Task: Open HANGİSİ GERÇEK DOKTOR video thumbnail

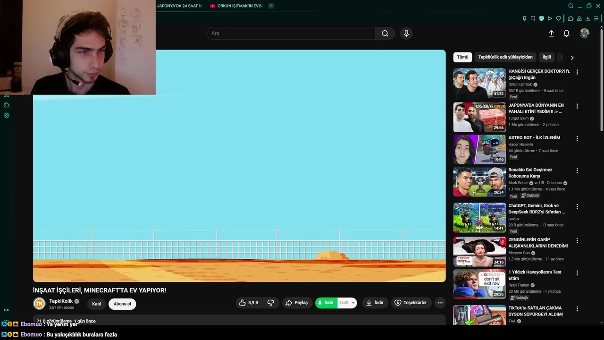Action: 479,83
